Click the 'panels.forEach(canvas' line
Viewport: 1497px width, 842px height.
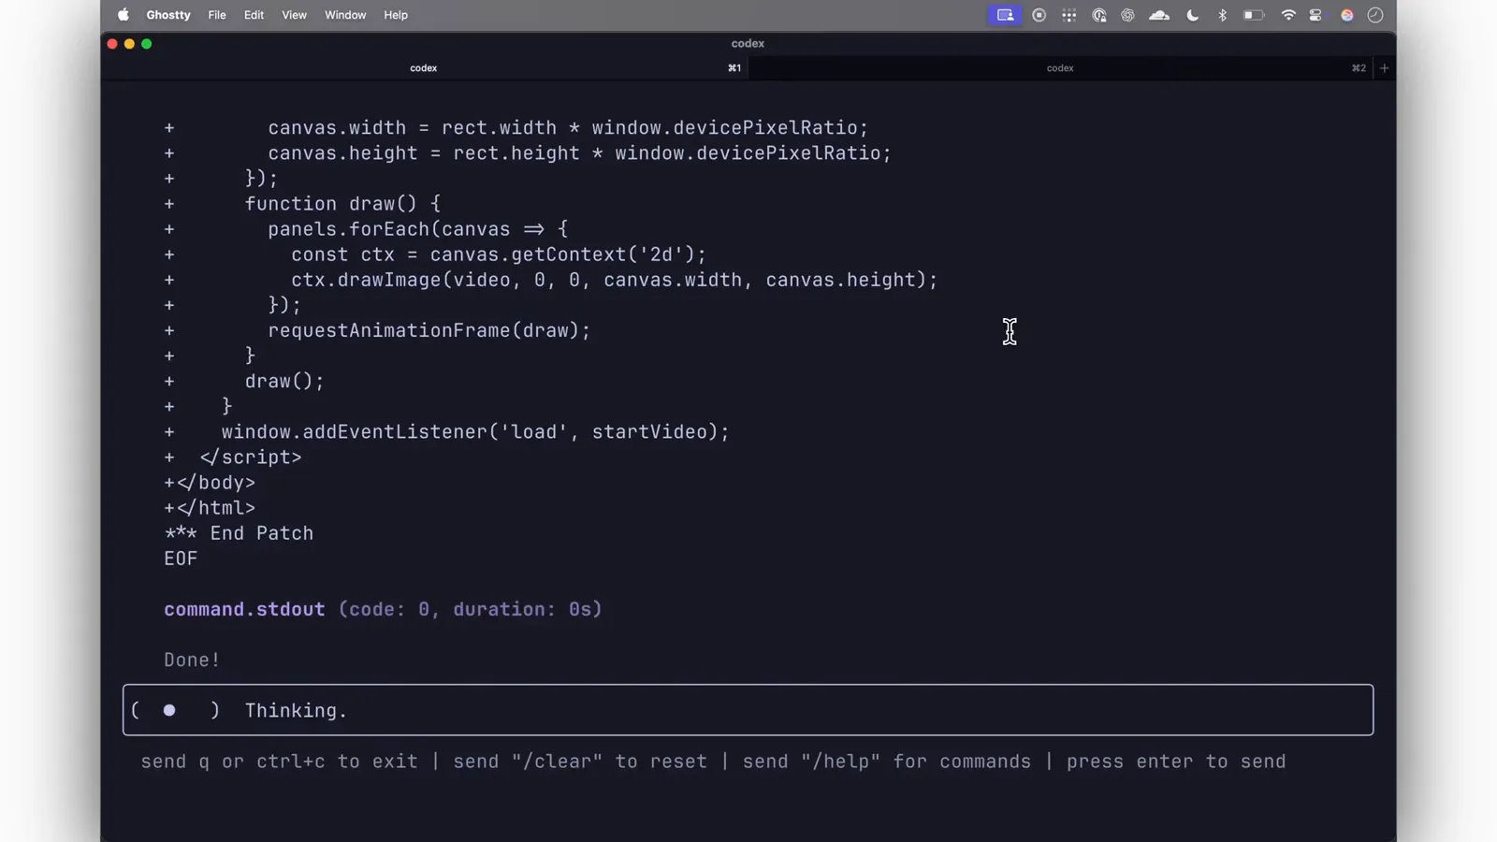417,229
